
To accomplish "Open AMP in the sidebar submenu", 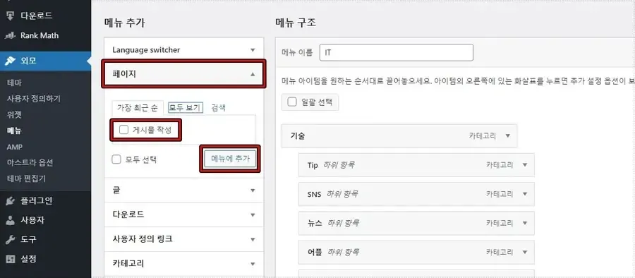I will [x=15, y=147].
